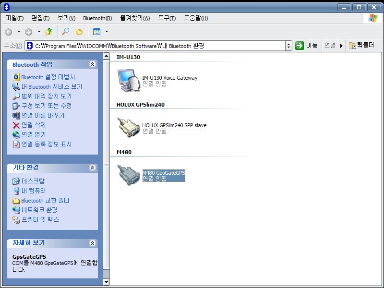Click the 퀵폴더 folder shortcut icon
384x288 pixels.
352,46
